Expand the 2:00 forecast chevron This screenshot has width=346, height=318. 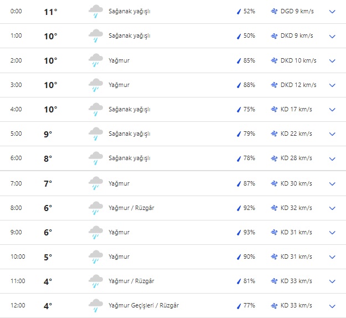coord(332,61)
